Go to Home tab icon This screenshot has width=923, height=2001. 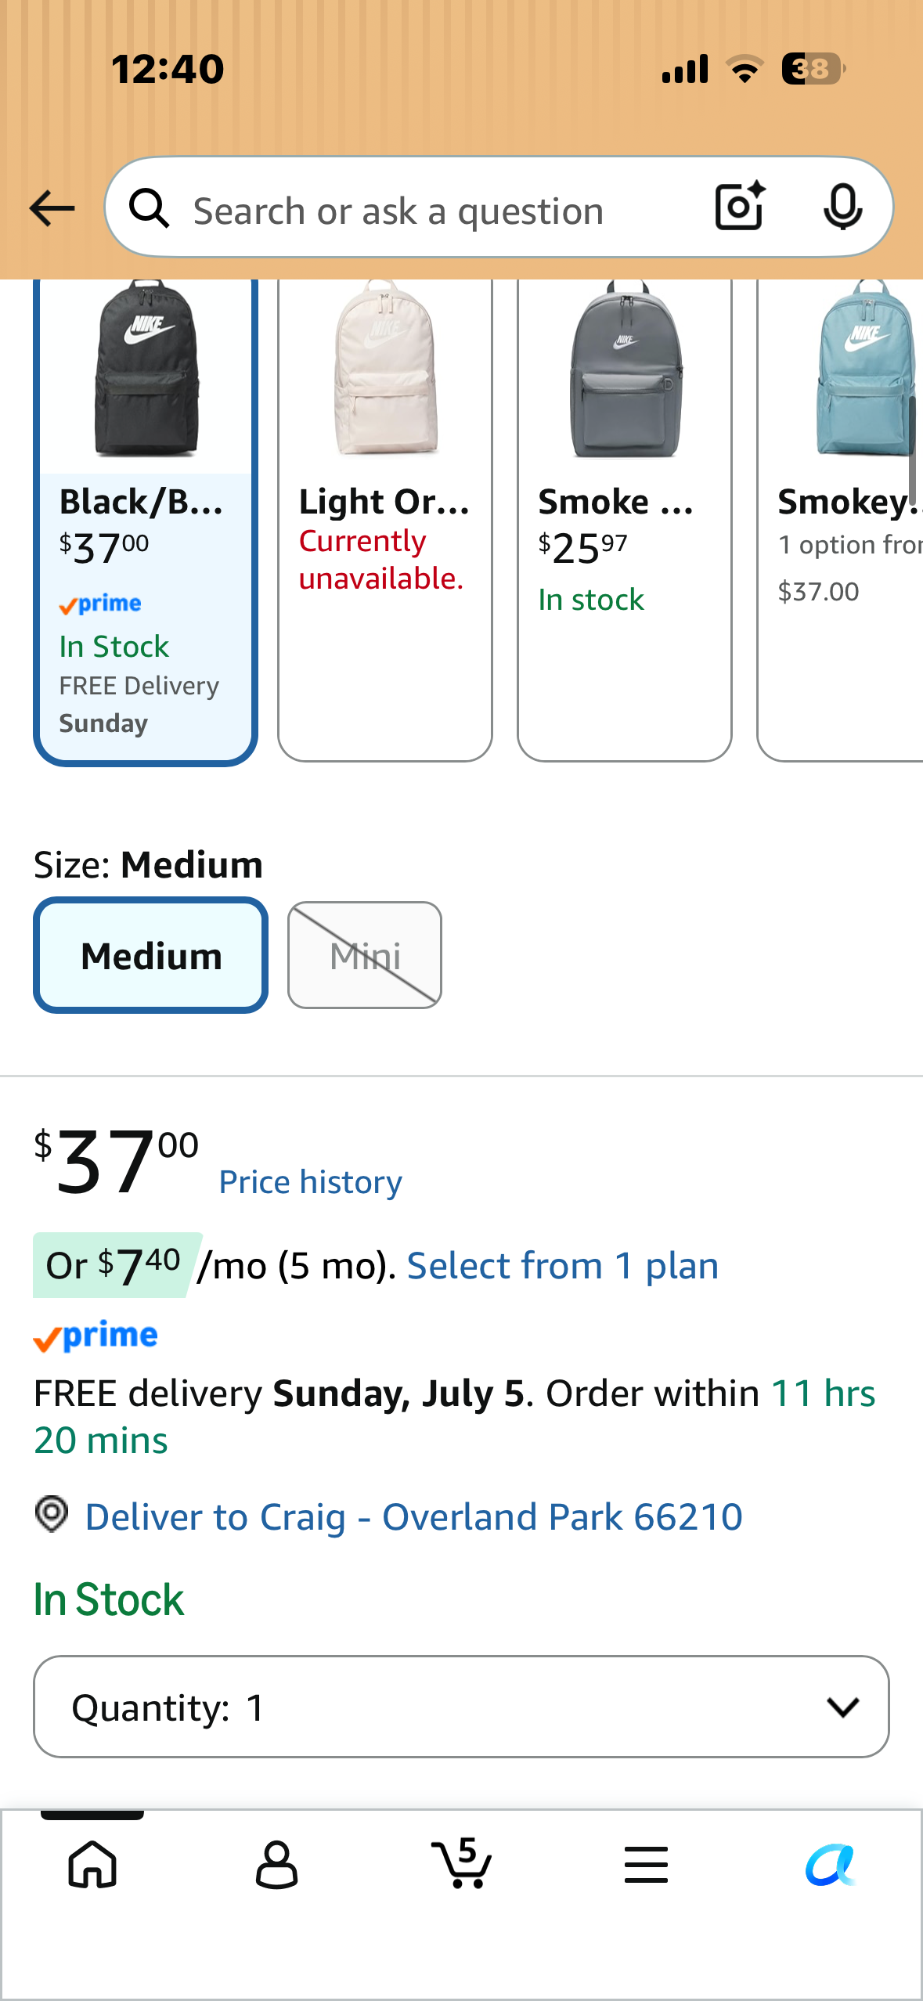pos(92,1864)
